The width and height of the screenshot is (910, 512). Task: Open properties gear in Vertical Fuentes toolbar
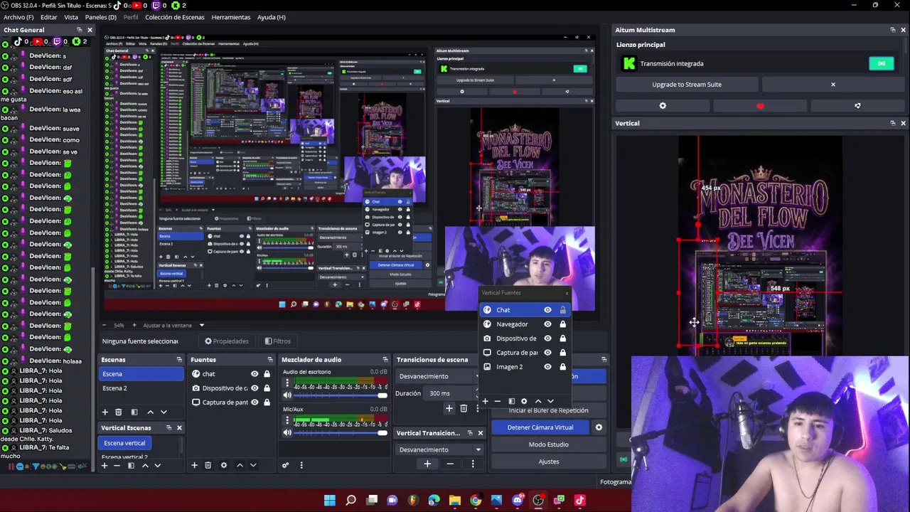pos(524,401)
